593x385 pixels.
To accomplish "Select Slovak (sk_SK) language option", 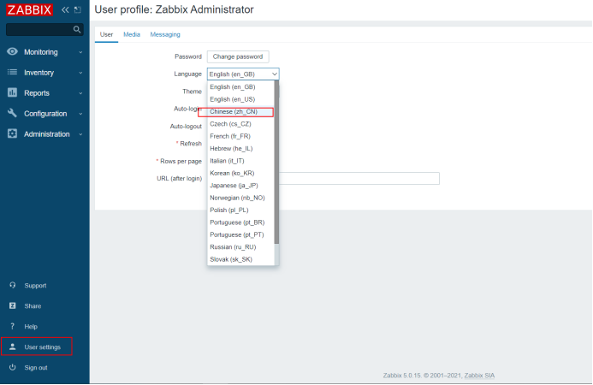I will (240, 259).
